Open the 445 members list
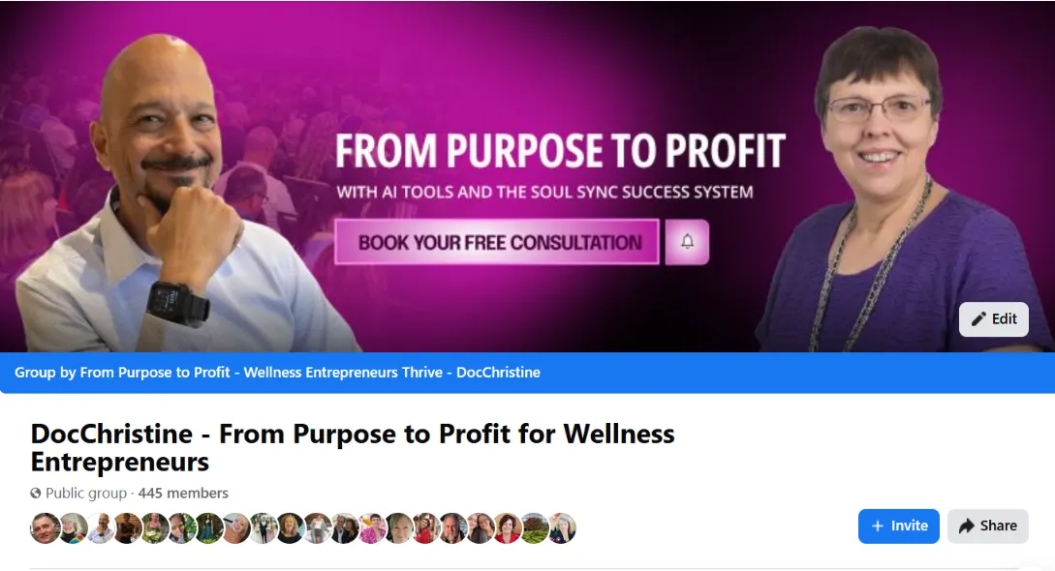1055x571 pixels. (x=183, y=493)
